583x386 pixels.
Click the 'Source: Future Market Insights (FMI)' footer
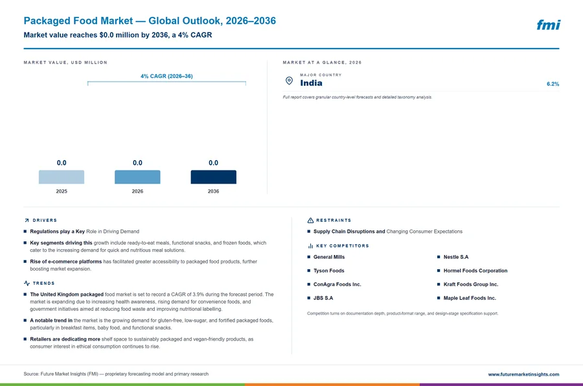(116, 374)
